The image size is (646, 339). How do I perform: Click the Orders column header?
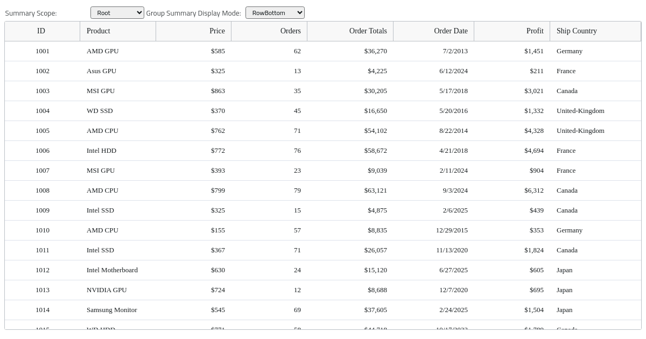tap(269, 31)
